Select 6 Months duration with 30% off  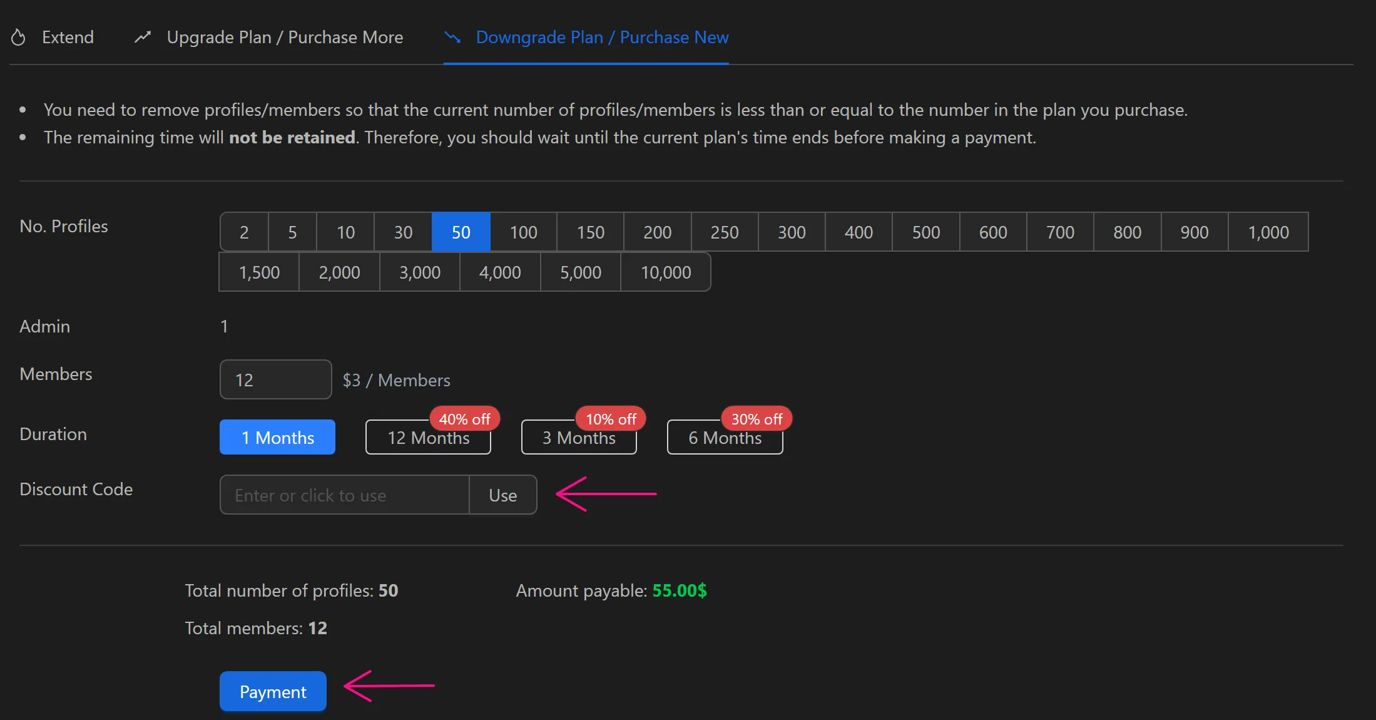725,438
